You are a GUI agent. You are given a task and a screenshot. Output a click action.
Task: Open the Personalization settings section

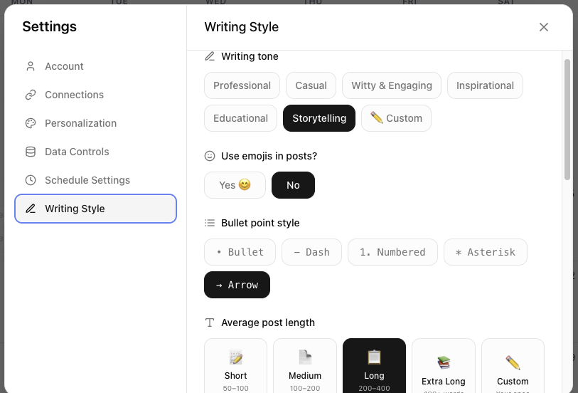click(x=80, y=123)
